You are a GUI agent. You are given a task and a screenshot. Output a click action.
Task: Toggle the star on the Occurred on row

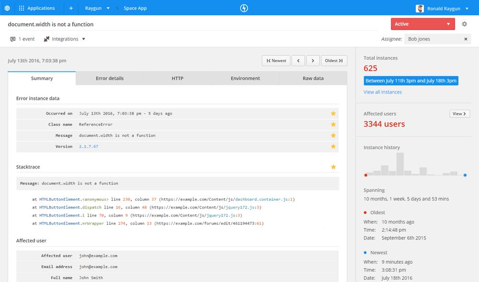(333, 113)
